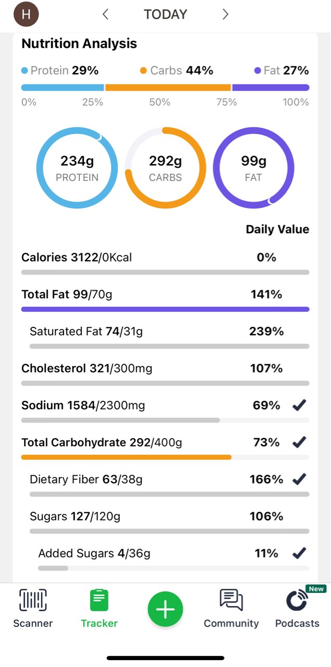Image resolution: width=331 pixels, height=667 pixels.
Task: Tap the TODAY date label
Action: [x=165, y=15]
